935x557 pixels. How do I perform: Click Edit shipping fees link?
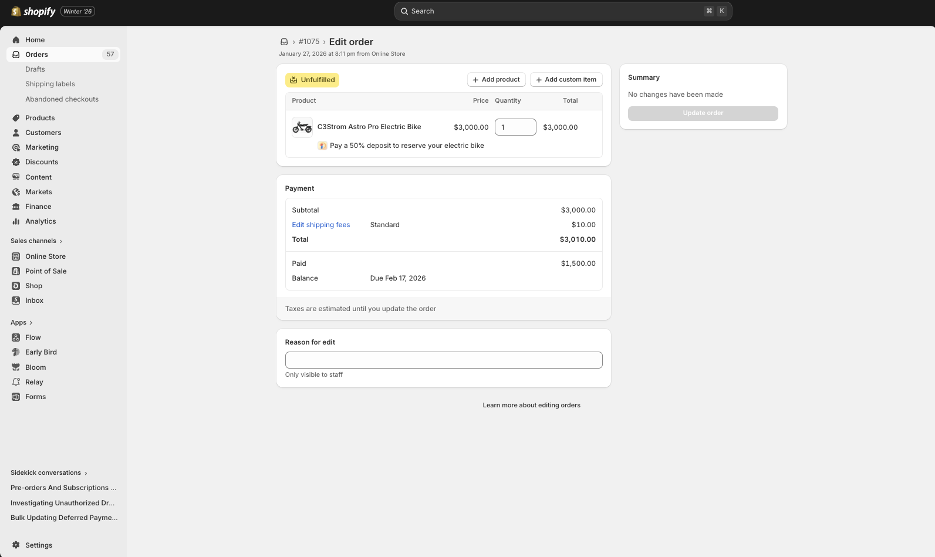321,225
